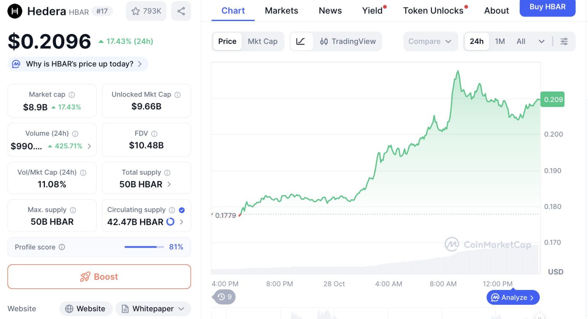
Task: Open the Compare dropdown
Action: coord(430,41)
